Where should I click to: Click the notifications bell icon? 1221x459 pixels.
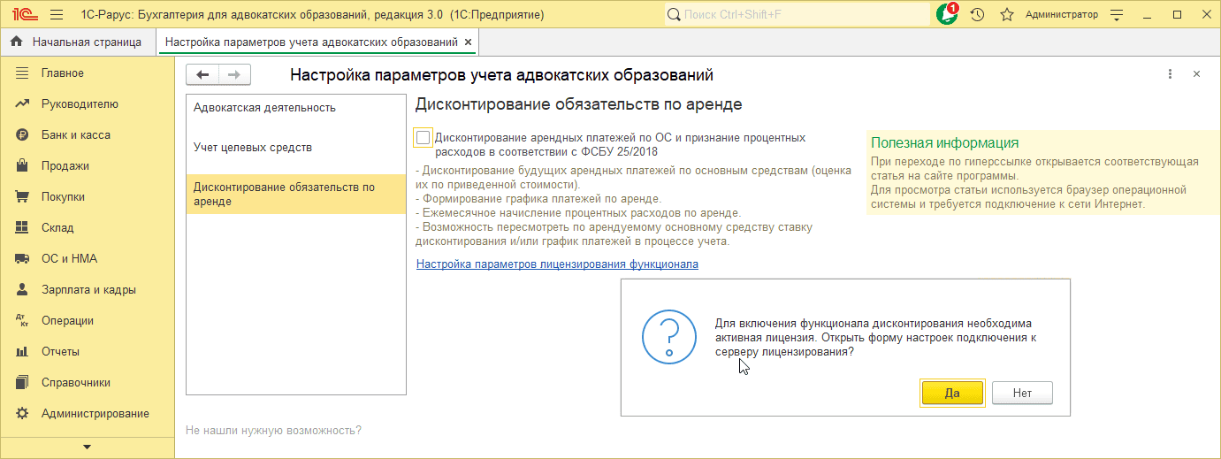[x=948, y=15]
